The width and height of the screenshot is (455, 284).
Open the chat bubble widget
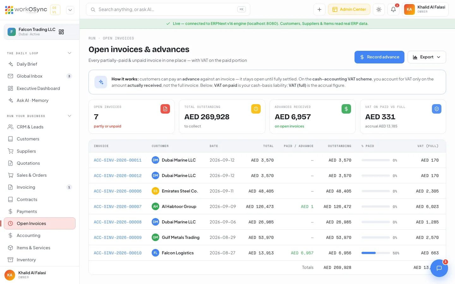click(x=439, y=268)
